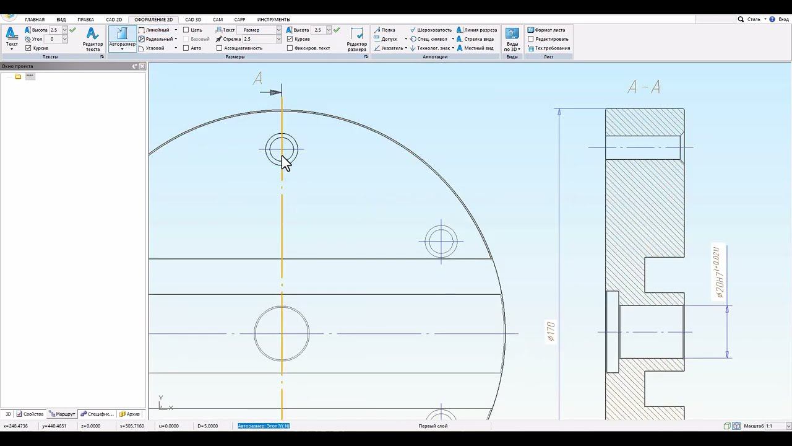
Task: Choose the Спец. символ tool
Action: click(x=429, y=39)
